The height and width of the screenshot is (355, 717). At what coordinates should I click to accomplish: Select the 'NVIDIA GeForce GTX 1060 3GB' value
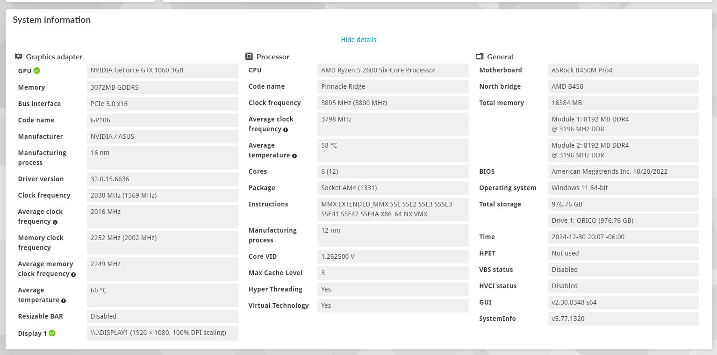click(x=163, y=71)
